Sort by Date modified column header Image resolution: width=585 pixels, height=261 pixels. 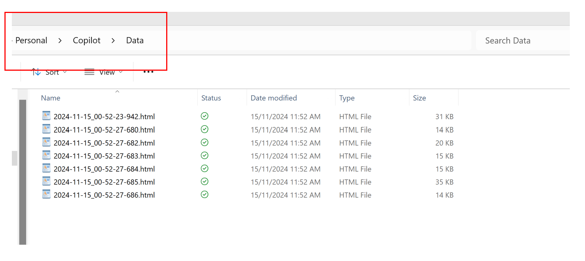pyautogui.click(x=274, y=98)
